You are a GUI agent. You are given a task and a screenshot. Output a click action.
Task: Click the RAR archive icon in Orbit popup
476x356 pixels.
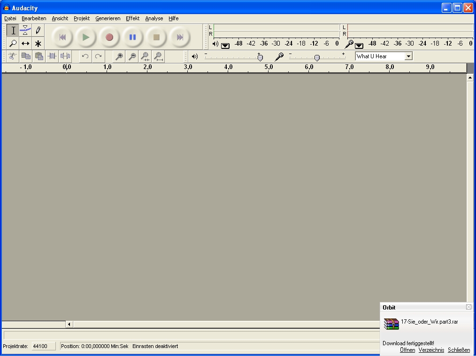tap(392, 324)
